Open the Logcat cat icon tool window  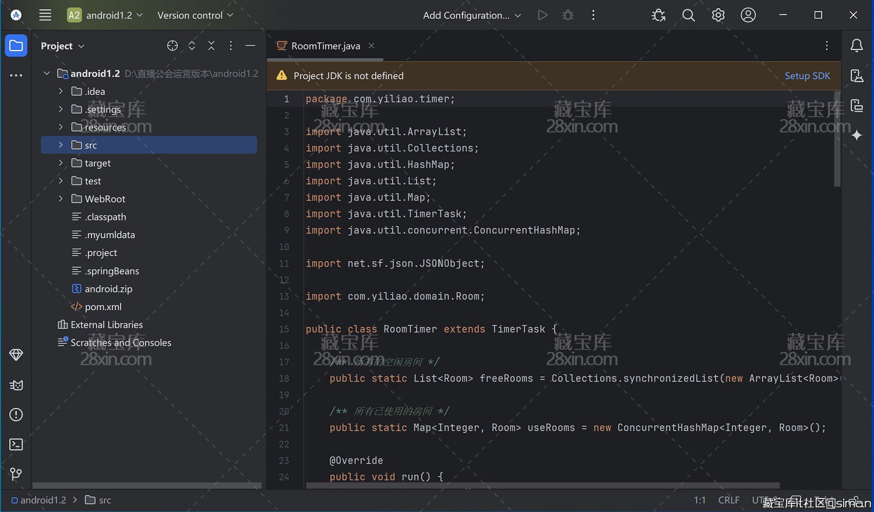click(x=16, y=385)
